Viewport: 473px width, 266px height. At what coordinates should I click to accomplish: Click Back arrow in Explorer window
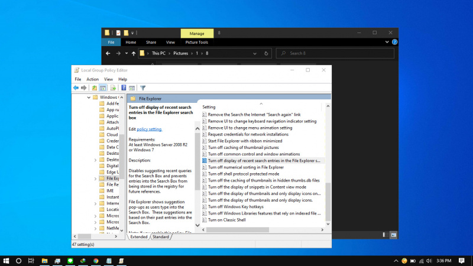click(108, 53)
